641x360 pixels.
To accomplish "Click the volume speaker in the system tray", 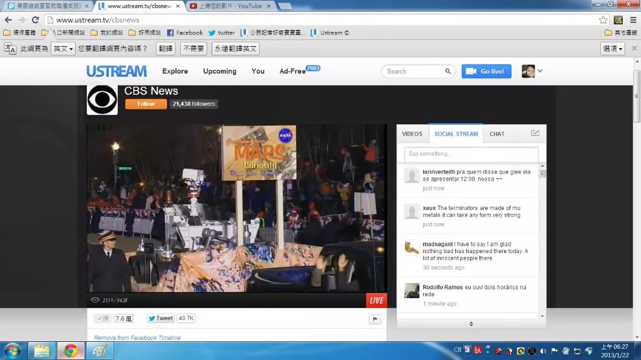I will 543,351.
